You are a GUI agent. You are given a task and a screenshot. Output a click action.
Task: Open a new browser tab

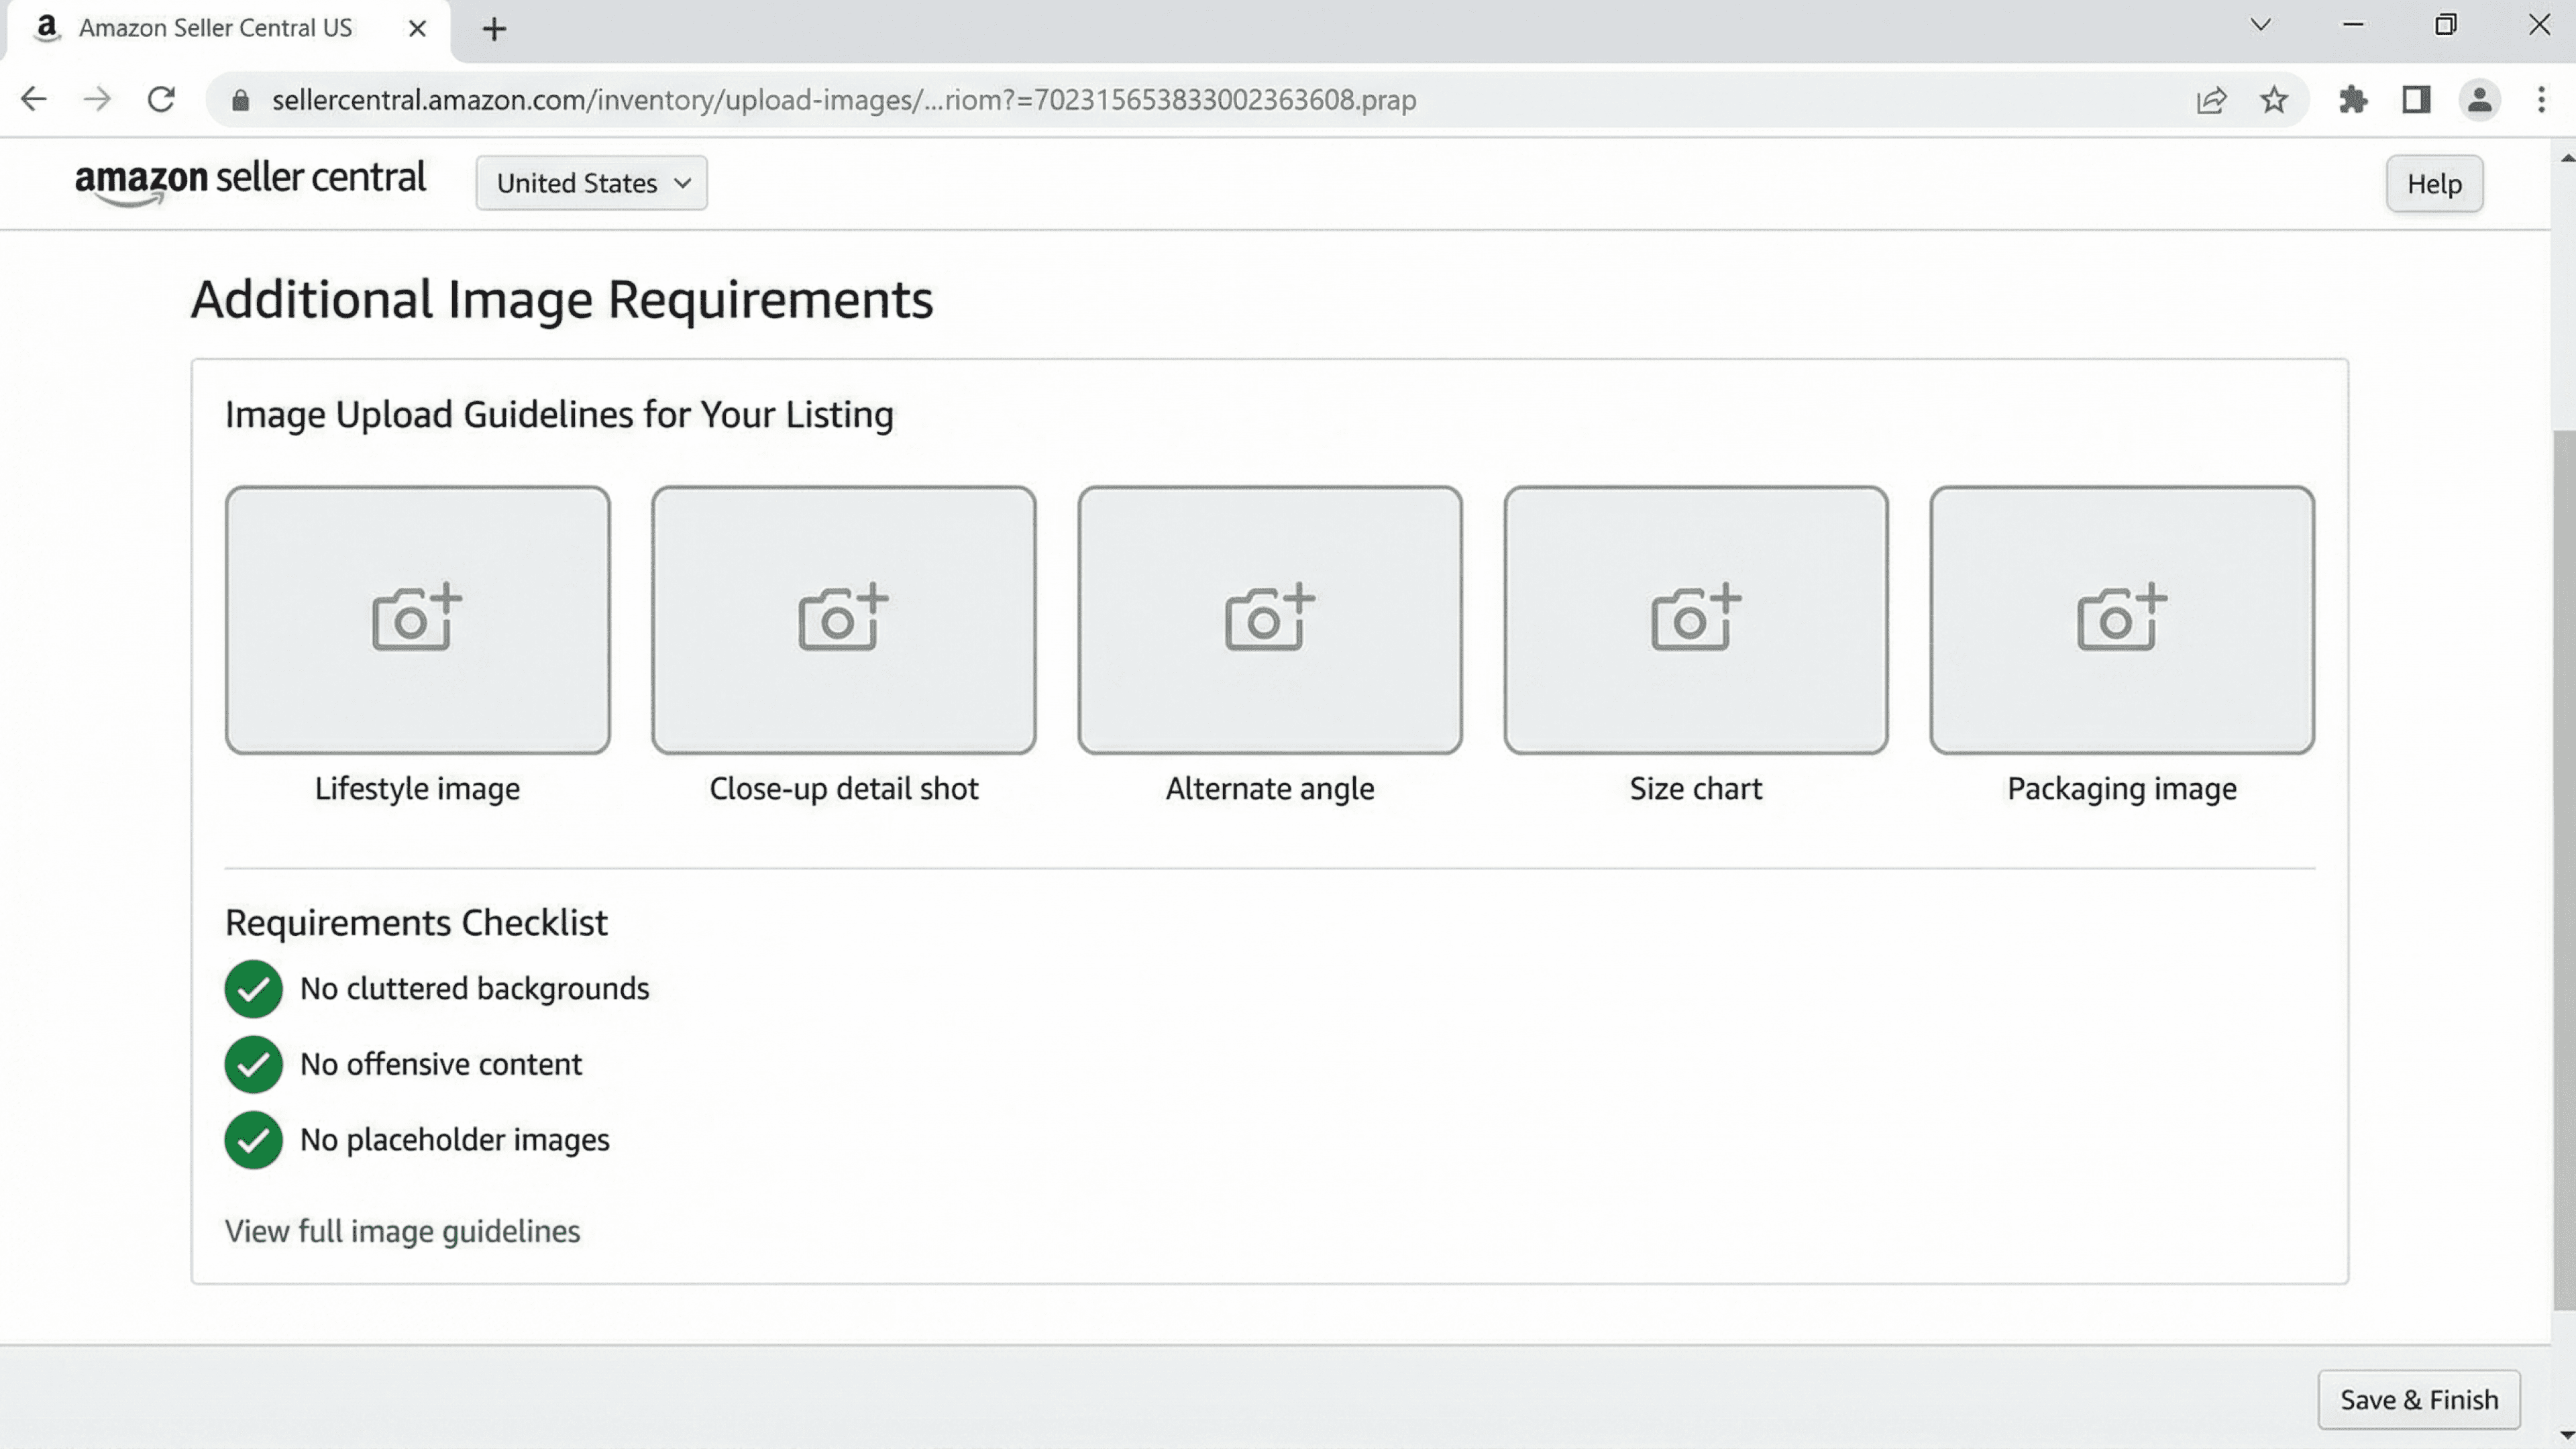click(494, 29)
